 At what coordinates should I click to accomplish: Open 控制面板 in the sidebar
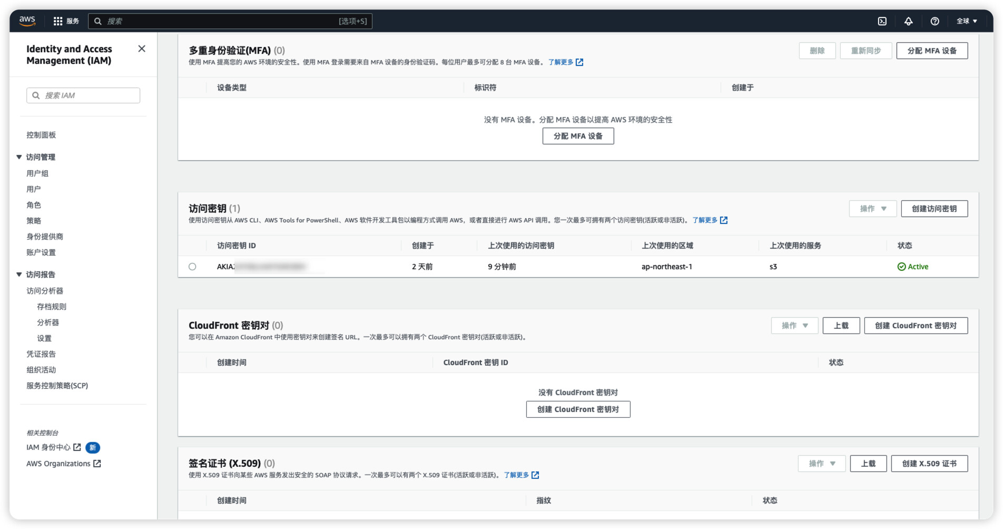41,135
